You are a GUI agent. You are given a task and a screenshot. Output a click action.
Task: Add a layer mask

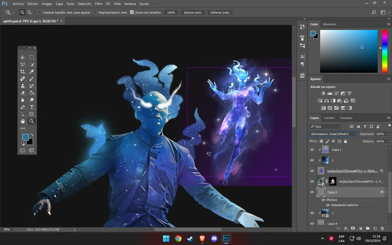pos(353,228)
